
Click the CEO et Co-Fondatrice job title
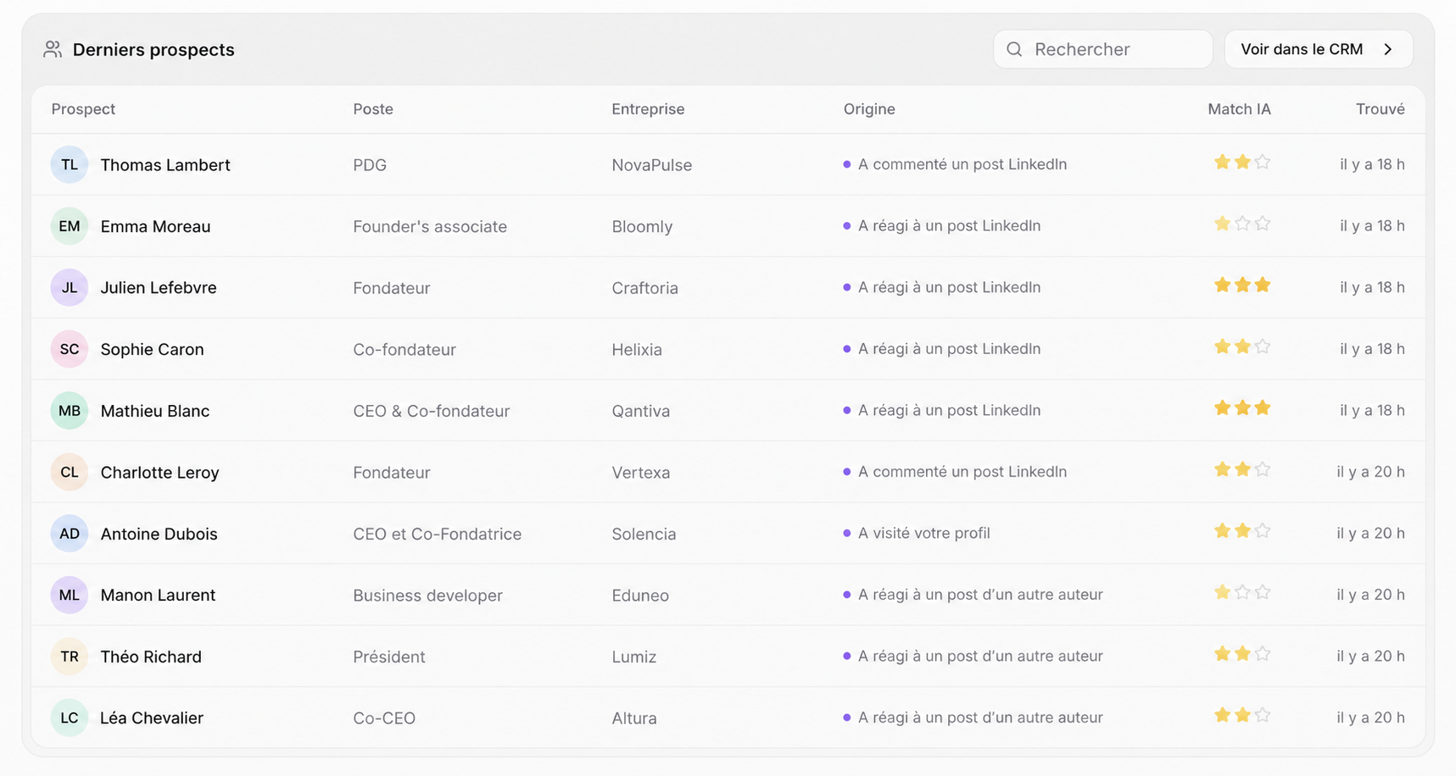click(437, 534)
